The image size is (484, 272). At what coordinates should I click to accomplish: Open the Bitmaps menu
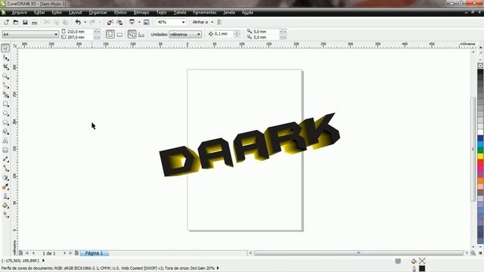click(x=141, y=12)
